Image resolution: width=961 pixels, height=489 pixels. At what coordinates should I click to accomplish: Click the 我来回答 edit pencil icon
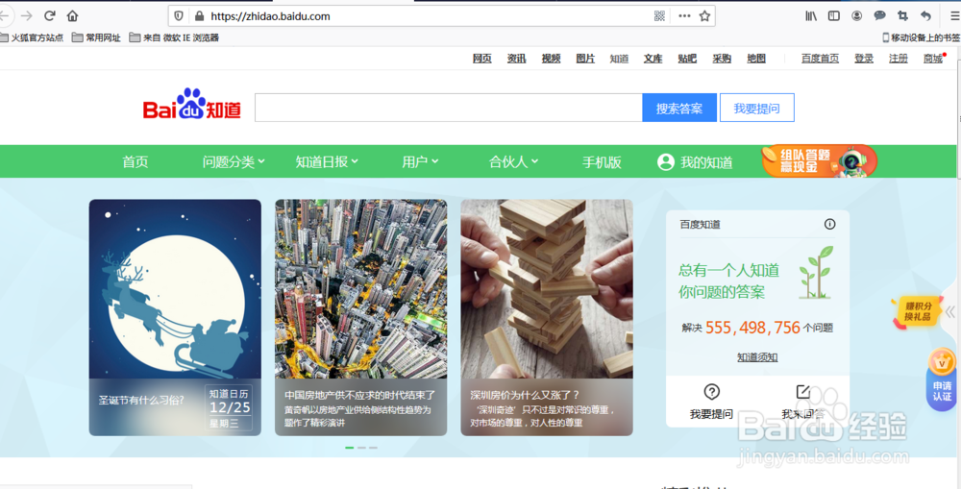(802, 392)
